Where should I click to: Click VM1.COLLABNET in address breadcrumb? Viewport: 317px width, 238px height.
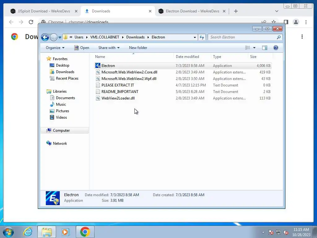click(x=105, y=37)
